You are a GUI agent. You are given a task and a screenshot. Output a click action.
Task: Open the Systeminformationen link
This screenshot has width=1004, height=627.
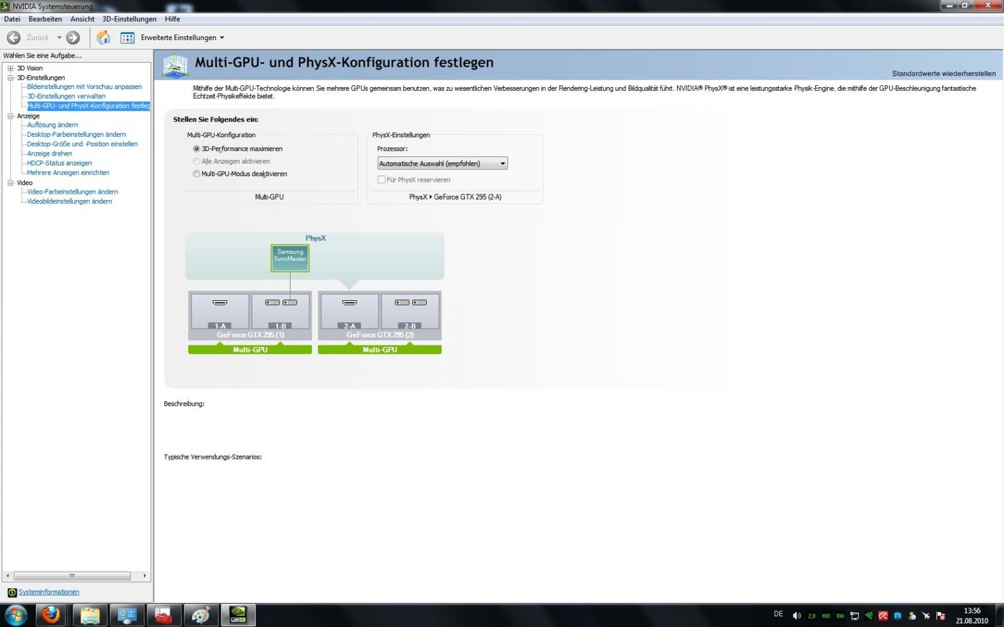point(49,592)
